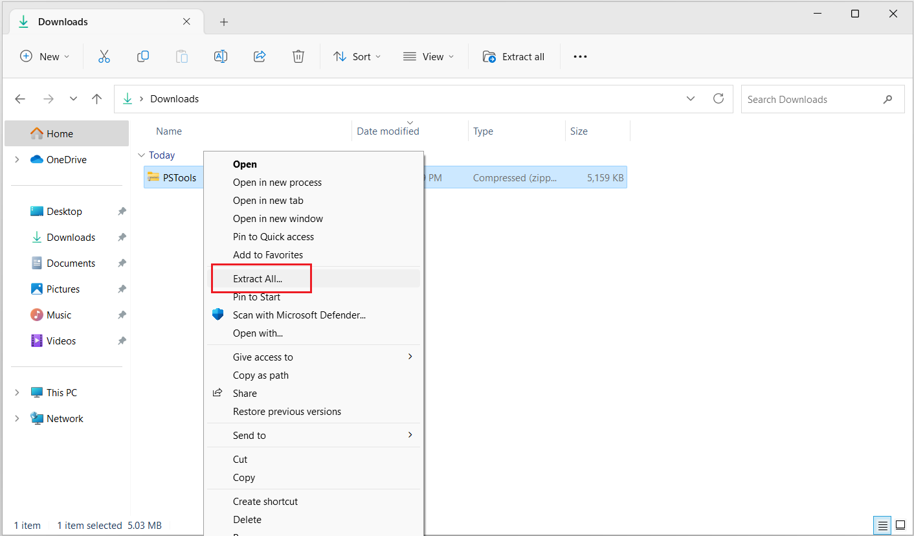914x536 pixels.
Task: Open the View dropdown
Action: (429, 57)
